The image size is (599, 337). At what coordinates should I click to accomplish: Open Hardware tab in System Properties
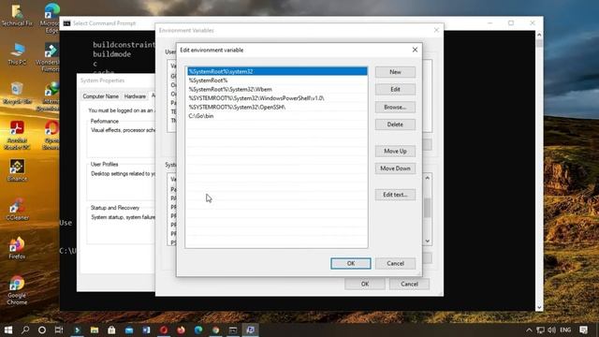tap(135, 96)
